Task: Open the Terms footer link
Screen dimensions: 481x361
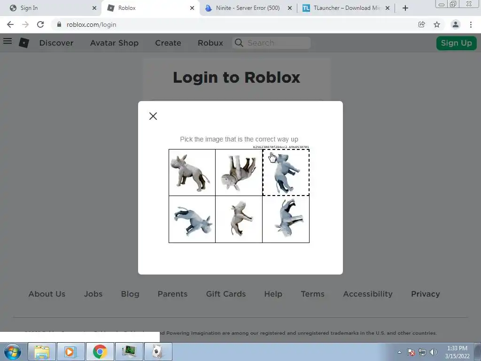Action: pos(312,294)
